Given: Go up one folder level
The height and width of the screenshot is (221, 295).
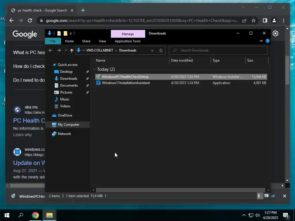Looking at the screenshot, I should pos(71,50).
